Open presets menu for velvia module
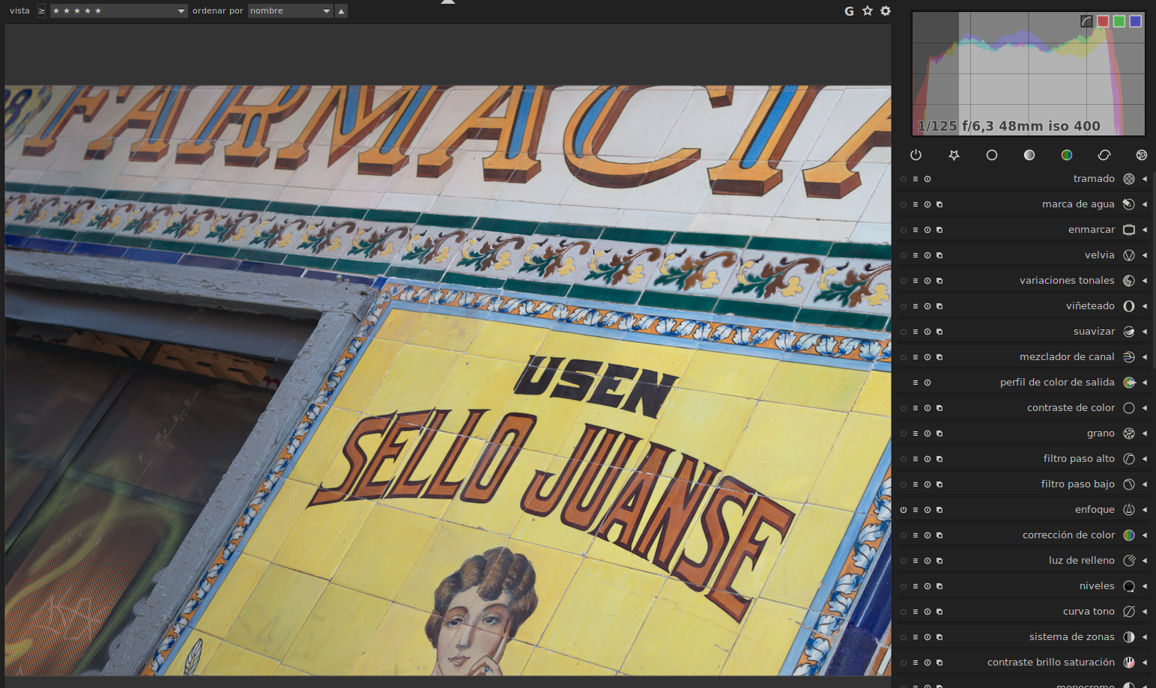Screen dimensions: 1156x688 tap(916, 255)
